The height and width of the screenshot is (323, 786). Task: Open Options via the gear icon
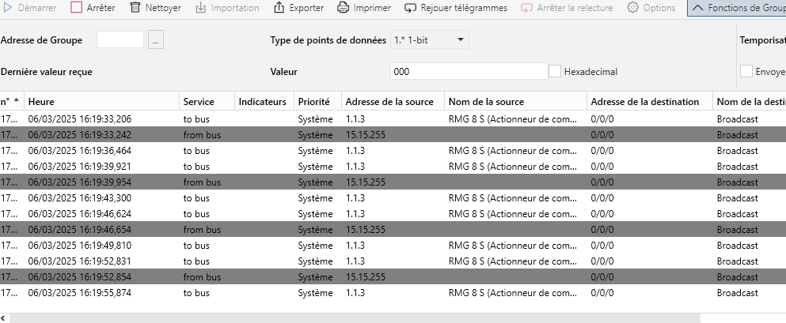click(632, 8)
